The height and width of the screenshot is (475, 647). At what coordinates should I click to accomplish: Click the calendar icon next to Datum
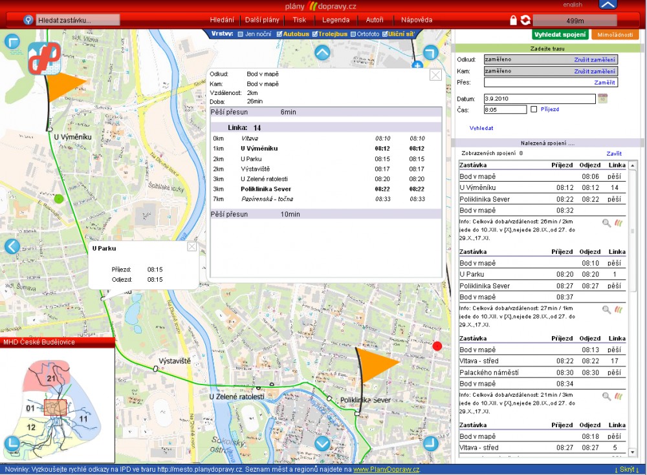click(602, 99)
